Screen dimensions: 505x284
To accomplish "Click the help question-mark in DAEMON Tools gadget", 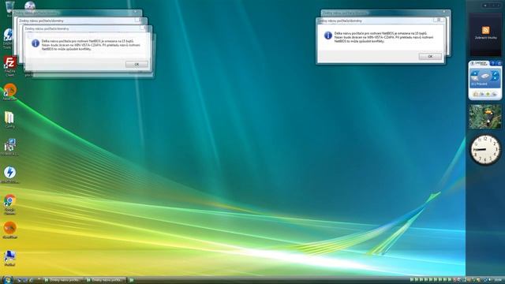I will point(492,63).
